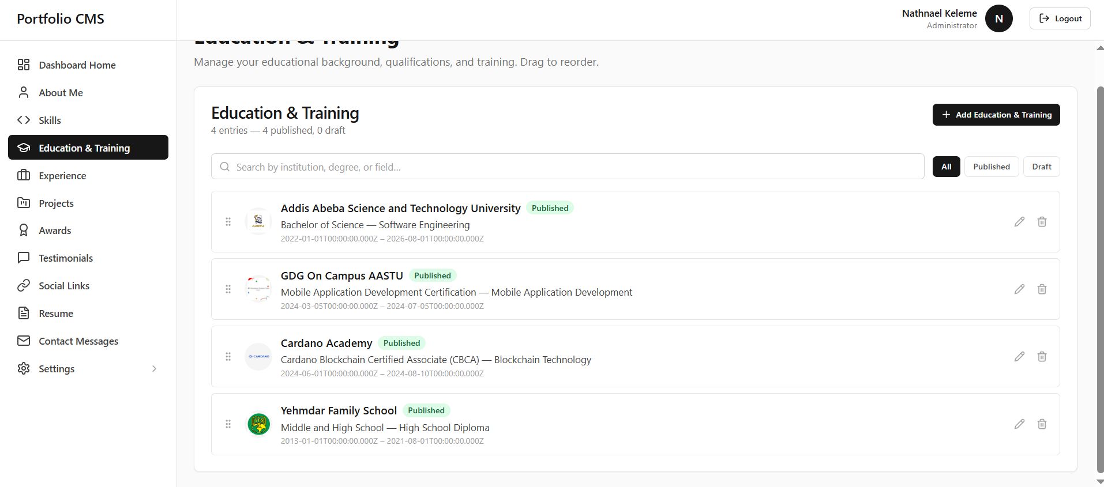The height and width of the screenshot is (487, 1104).
Task: Click Published badge on Addis Abeba University
Action: (550, 208)
